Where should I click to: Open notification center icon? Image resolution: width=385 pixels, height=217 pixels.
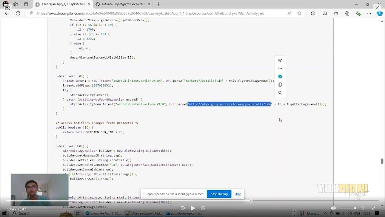click(377, 213)
